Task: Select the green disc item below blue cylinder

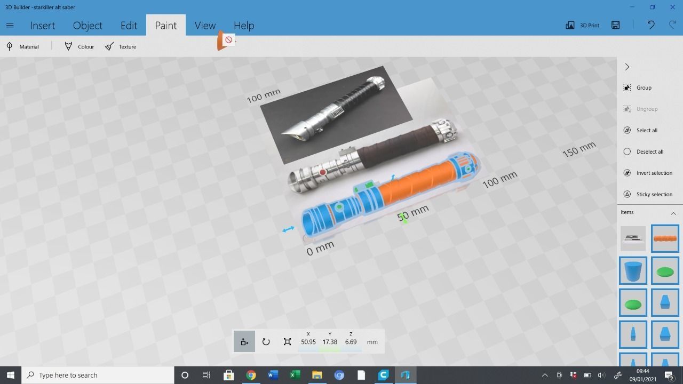Action: (633, 302)
